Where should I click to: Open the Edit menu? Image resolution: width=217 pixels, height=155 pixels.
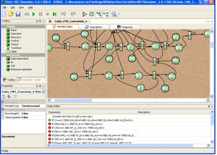tap(13, 7)
